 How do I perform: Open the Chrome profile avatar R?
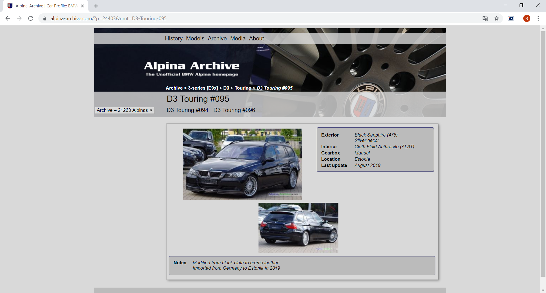(x=527, y=18)
